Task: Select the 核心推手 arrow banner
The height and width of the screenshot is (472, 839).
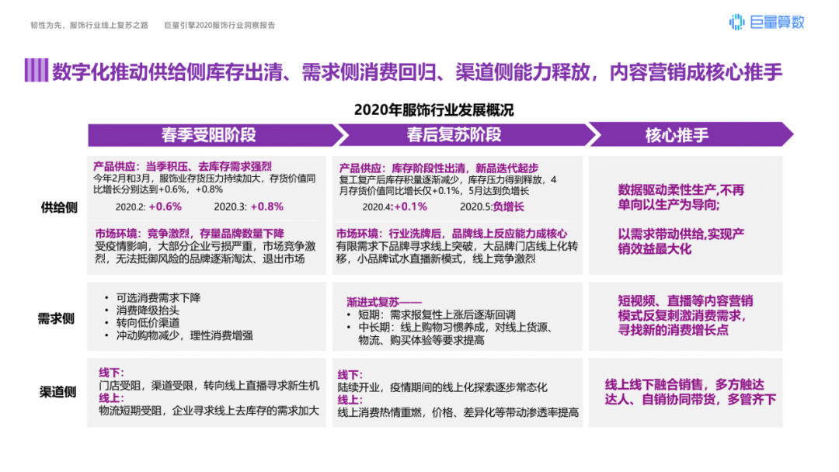Action: (677, 134)
